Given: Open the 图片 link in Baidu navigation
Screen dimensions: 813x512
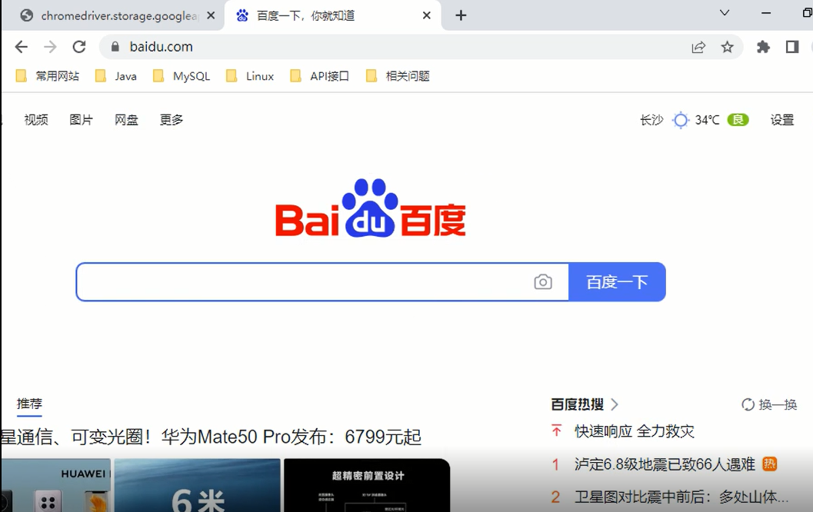Looking at the screenshot, I should click(82, 120).
